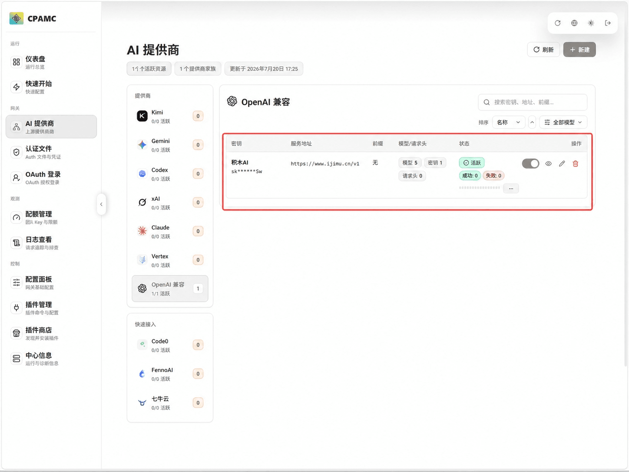Click the 状态 column header

pos(464,143)
